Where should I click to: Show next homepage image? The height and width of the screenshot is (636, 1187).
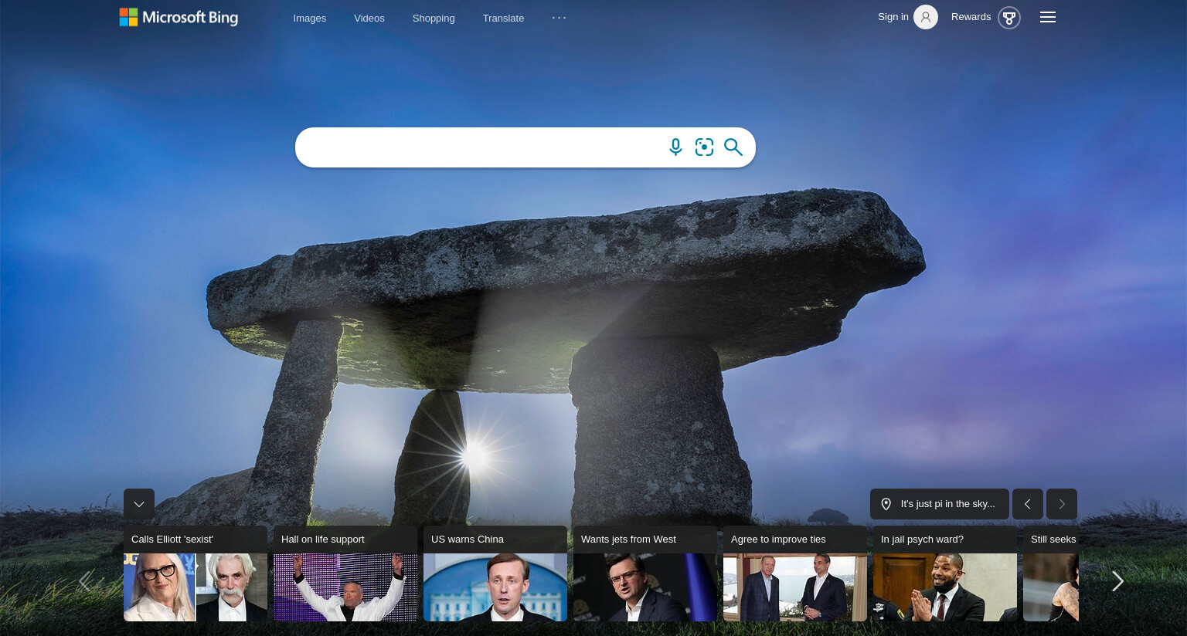(x=1062, y=504)
